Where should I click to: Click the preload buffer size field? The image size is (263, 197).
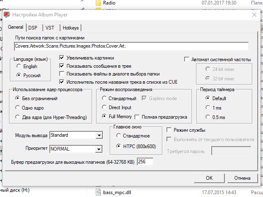pyautogui.click(x=145, y=162)
